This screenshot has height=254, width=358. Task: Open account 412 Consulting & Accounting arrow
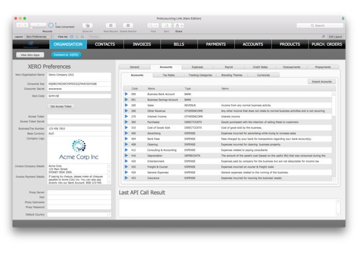126,150
